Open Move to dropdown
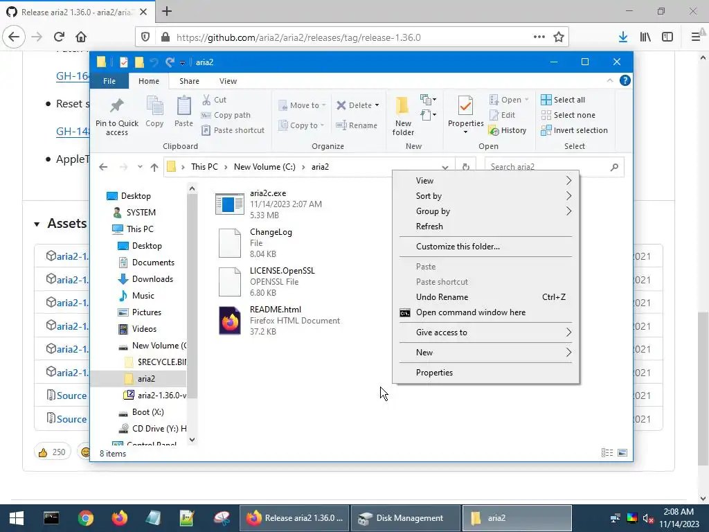709x532 pixels. tap(302, 105)
